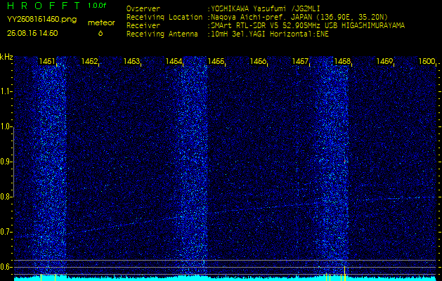The height and width of the screenshot is (281, 442).
Task: Click the 1451 time axis label
Action: (x=47, y=61)
